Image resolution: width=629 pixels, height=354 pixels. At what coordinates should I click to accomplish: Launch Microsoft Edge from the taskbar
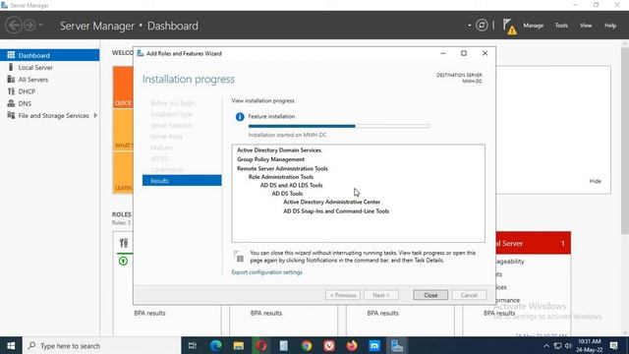[216, 345]
